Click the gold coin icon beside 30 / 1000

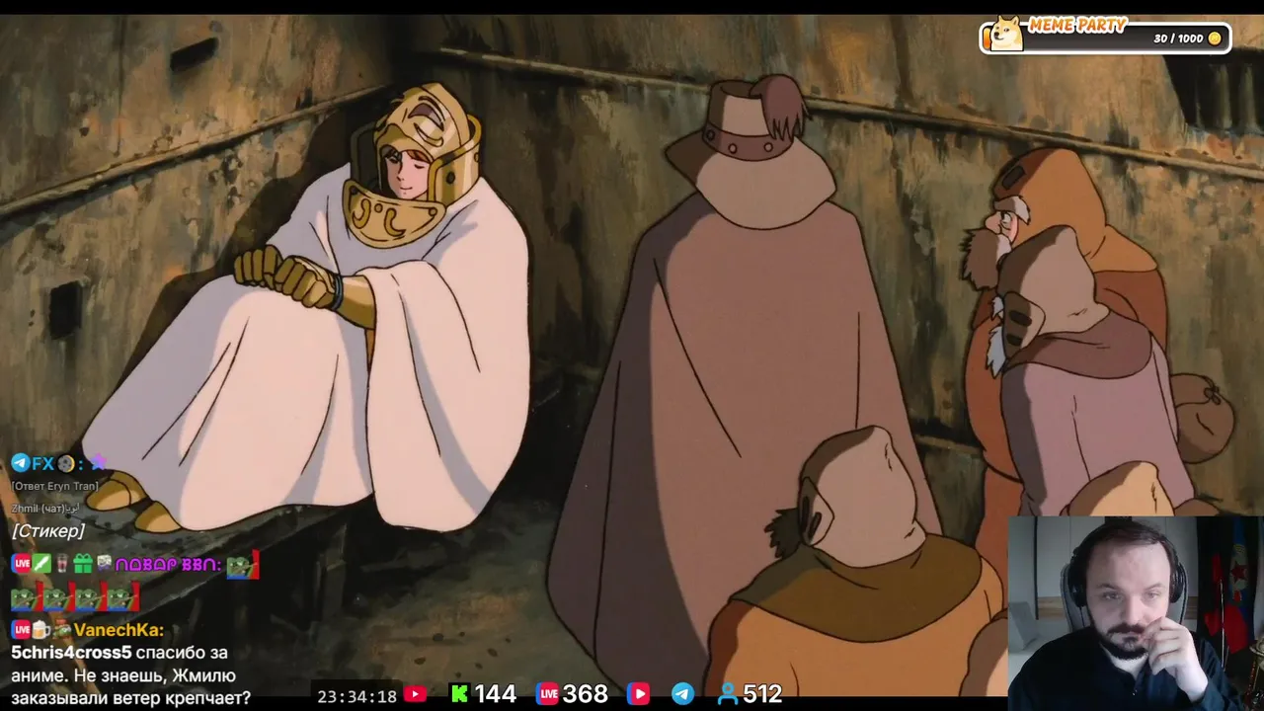tap(1215, 39)
